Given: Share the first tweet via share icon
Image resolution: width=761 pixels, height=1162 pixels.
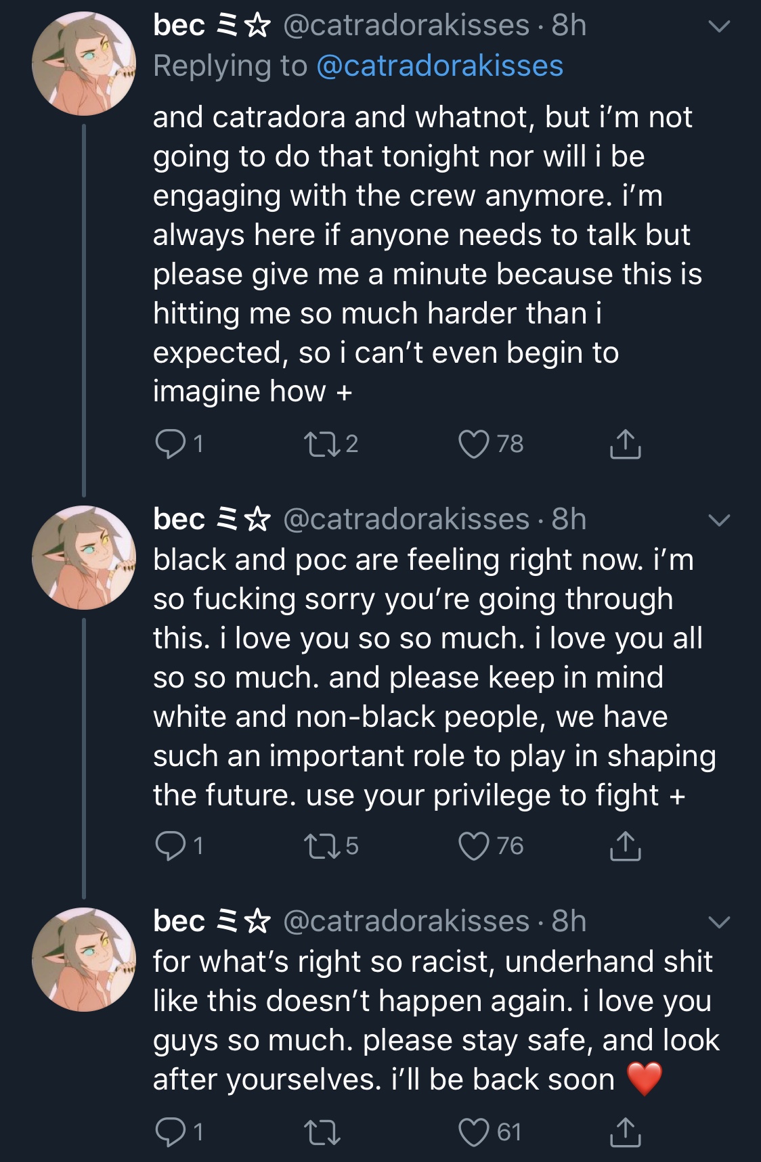Looking at the screenshot, I should pyautogui.click(x=625, y=444).
